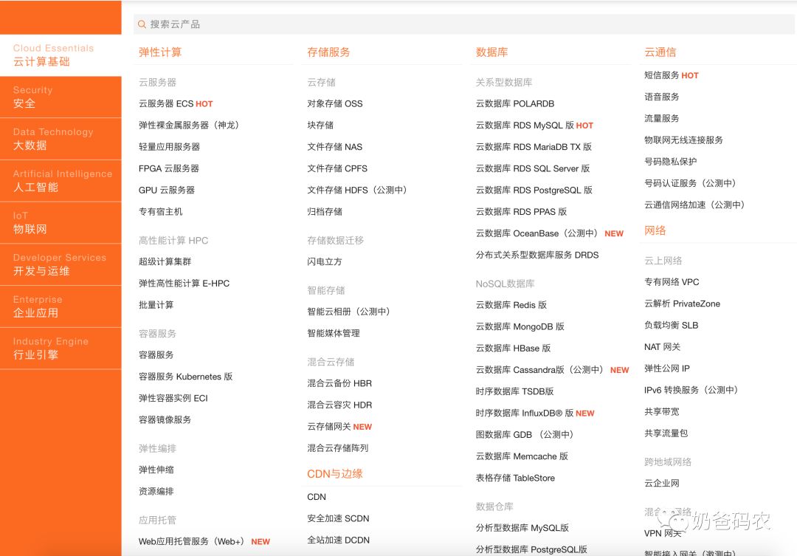The width and height of the screenshot is (797, 556).
Task: Open 容器服务 Kubernetes 版 link
Action: [x=185, y=377]
